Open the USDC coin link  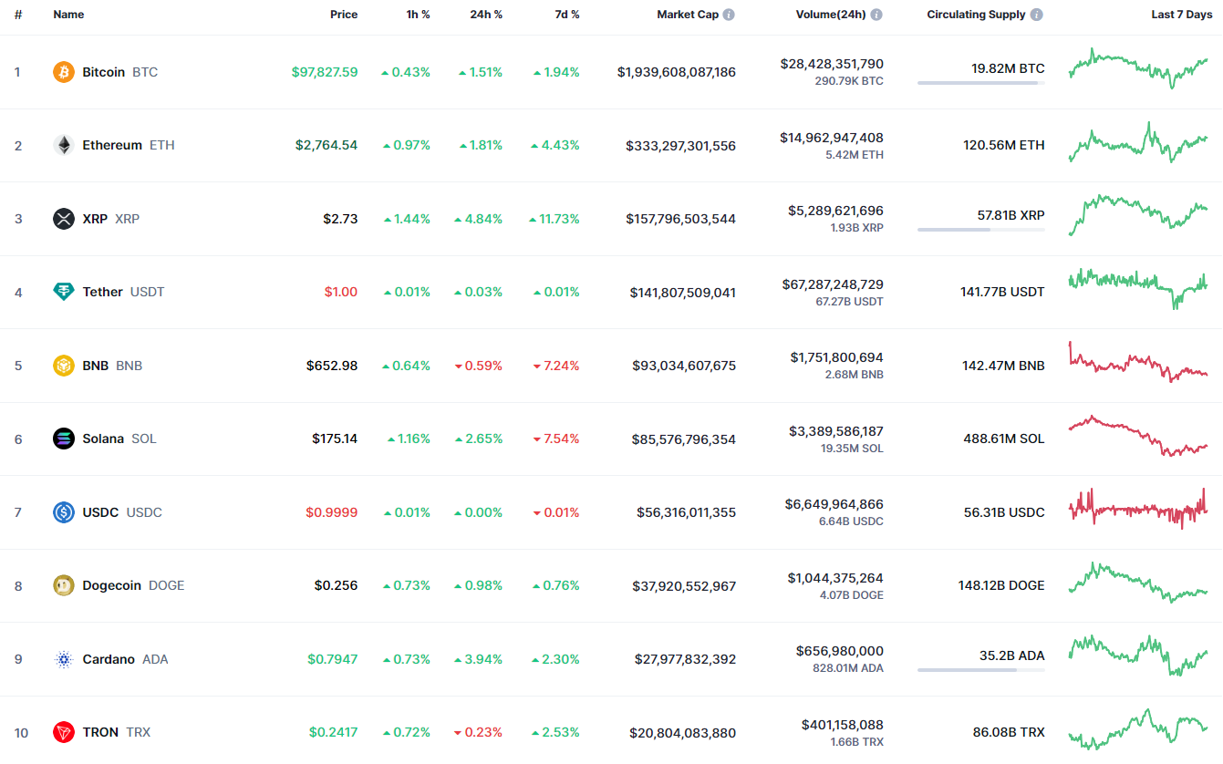[x=100, y=512]
